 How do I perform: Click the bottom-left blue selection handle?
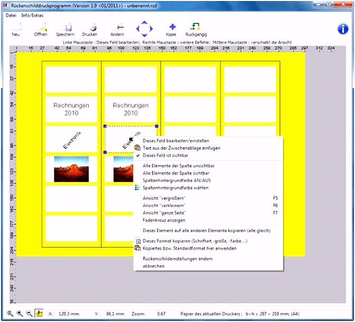pos(105,152)
